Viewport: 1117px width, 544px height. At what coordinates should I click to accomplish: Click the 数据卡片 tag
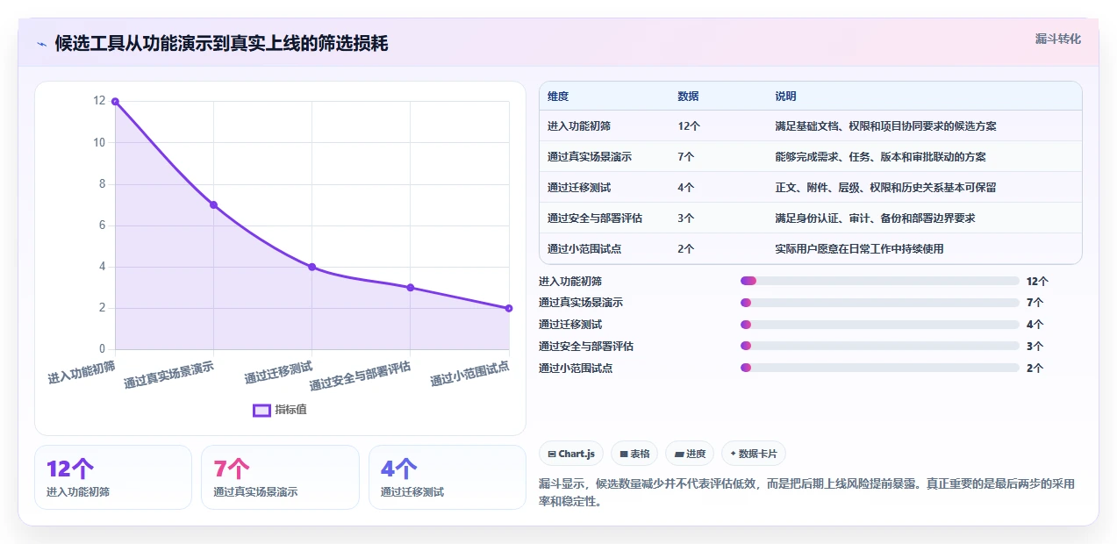pyautogui.click(x=754, y=454)
